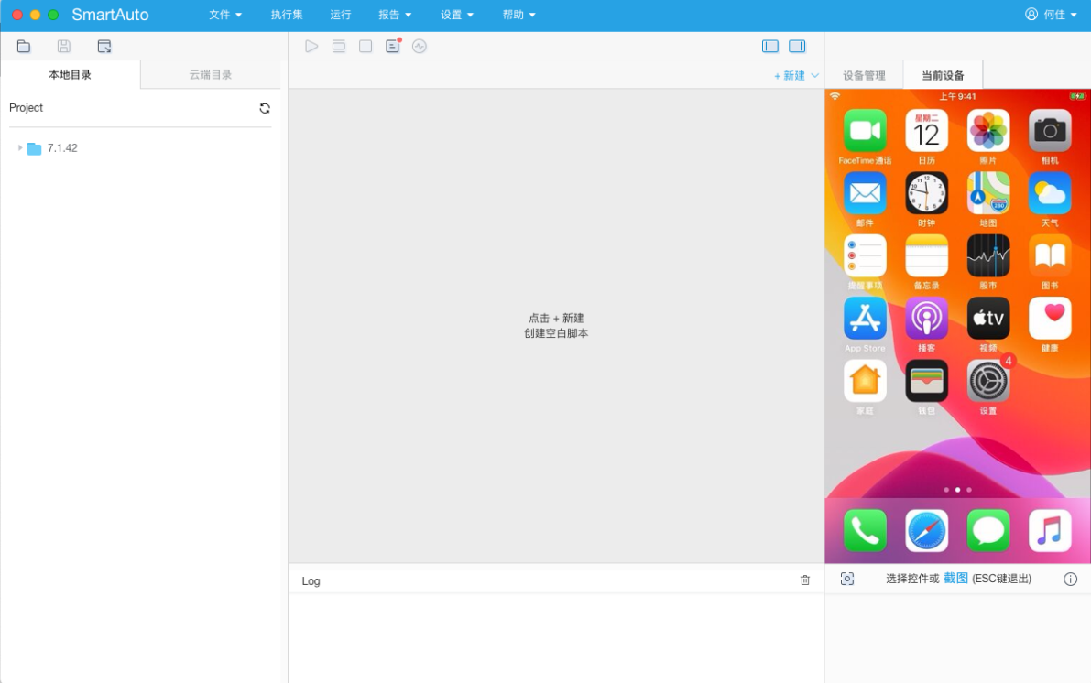Select the 7.1.42 project folder
This screenshot has width=1091, height=683.
[52, 148]
